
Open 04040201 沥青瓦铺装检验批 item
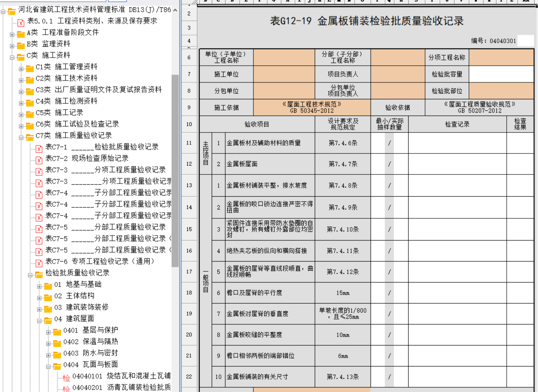click(x=121, y=387)
